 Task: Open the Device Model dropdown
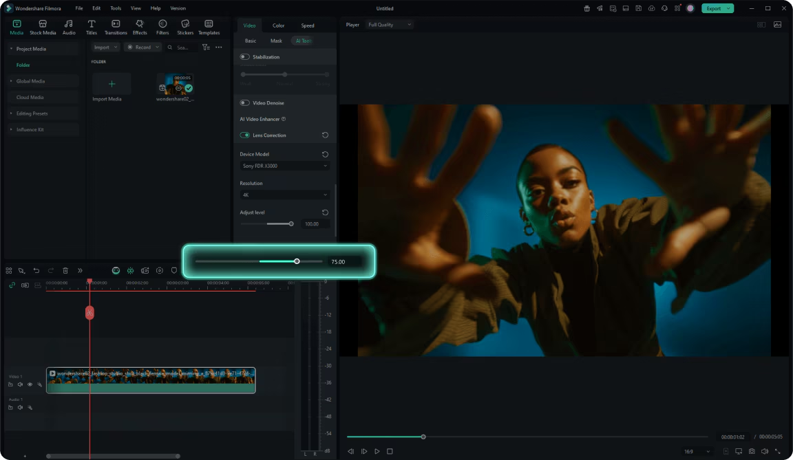tap(285, 166)
